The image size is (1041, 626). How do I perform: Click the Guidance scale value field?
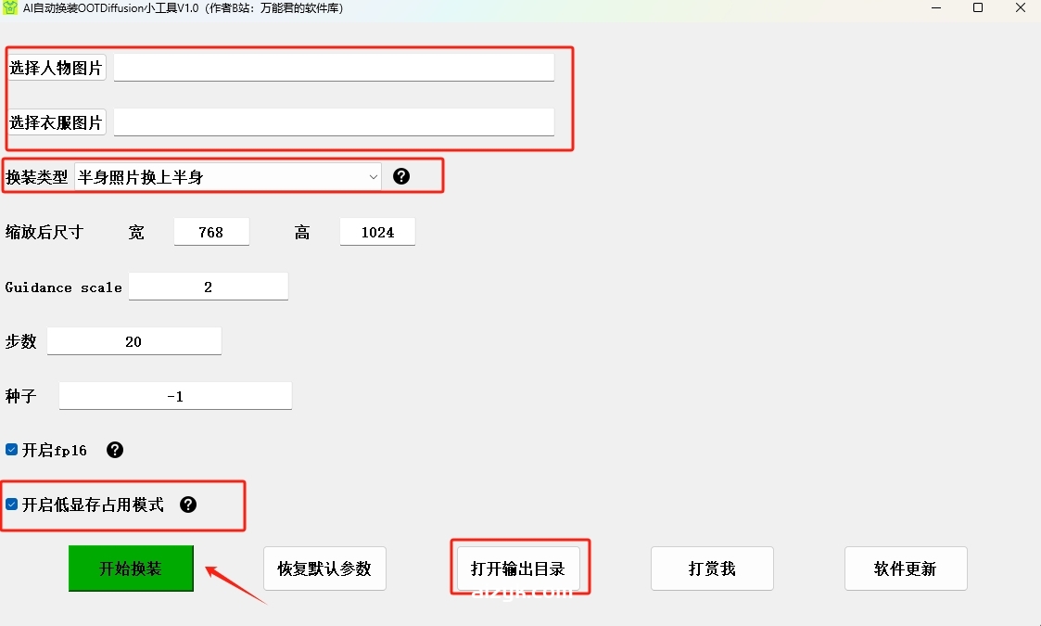[x=209, y=287]
